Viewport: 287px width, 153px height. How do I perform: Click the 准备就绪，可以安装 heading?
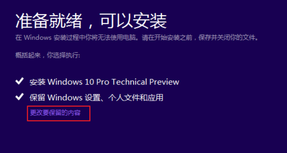tap(91, 21)
